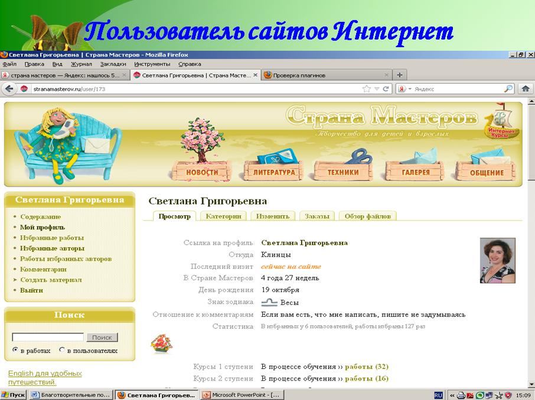The height and width of the screenshot is (400, 535).
Task: Click the red Adobe icon in the tray
Action: [470, 395]
